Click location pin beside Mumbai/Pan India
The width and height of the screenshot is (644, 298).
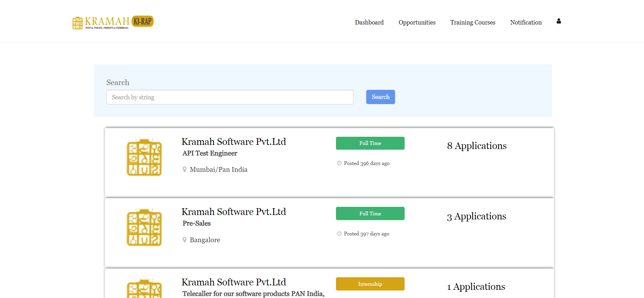pyautogui.click(x=184, y=169)
